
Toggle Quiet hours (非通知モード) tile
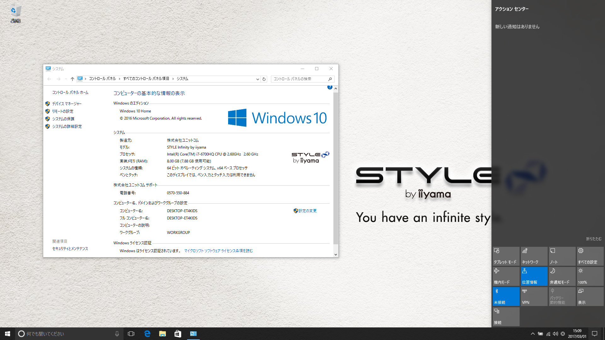click(x=562, y=276)
